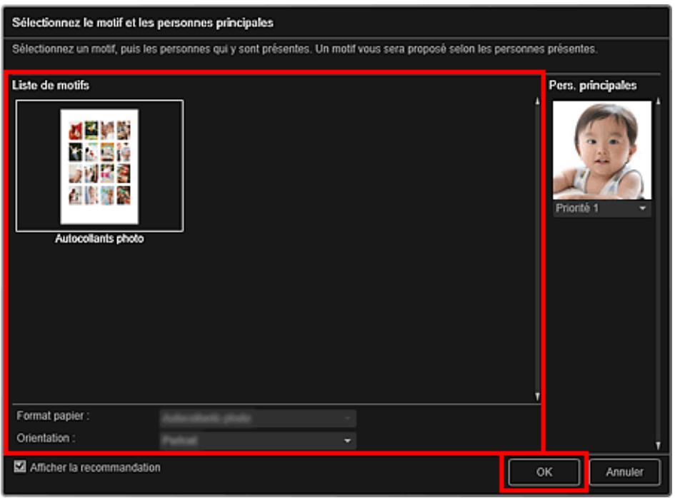675x498 pixels.
Task: Click the Pers. principales scroll-down arrow
Action: click(658, 446)
